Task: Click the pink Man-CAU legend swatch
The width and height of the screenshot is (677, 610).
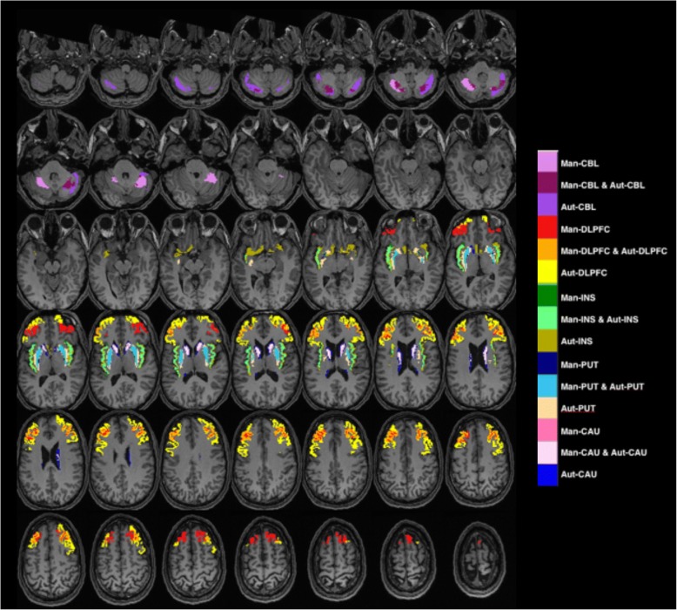Action: click(547, 430)
